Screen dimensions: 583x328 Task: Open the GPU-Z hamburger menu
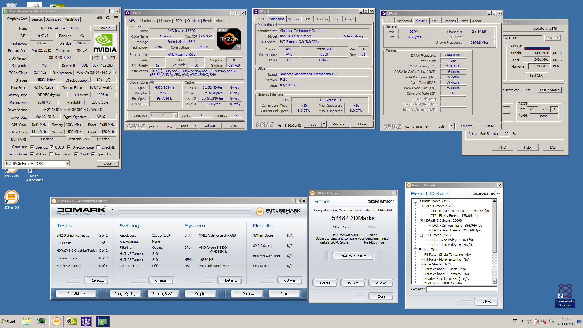tap(116, 18)
